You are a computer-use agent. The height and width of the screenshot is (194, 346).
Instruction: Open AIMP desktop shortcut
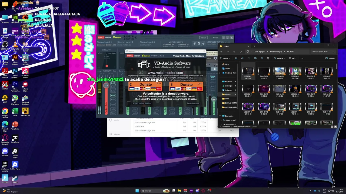tap(5, 99)
